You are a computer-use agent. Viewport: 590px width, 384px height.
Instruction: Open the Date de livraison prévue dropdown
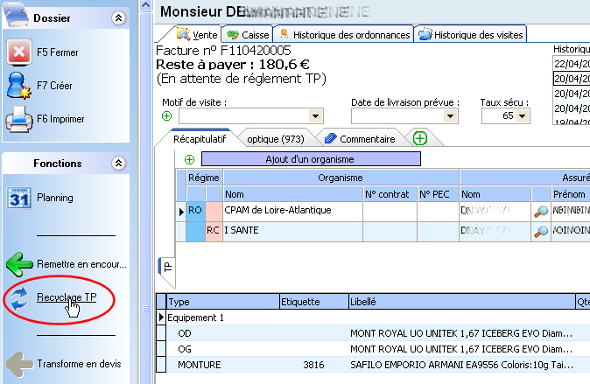point(451,116)
